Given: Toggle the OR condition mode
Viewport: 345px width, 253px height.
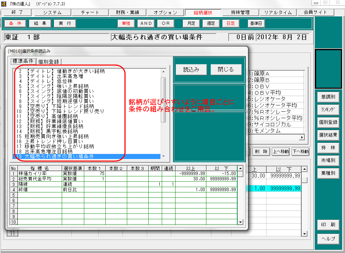Looking at the screenshot, I should (166, 23).
